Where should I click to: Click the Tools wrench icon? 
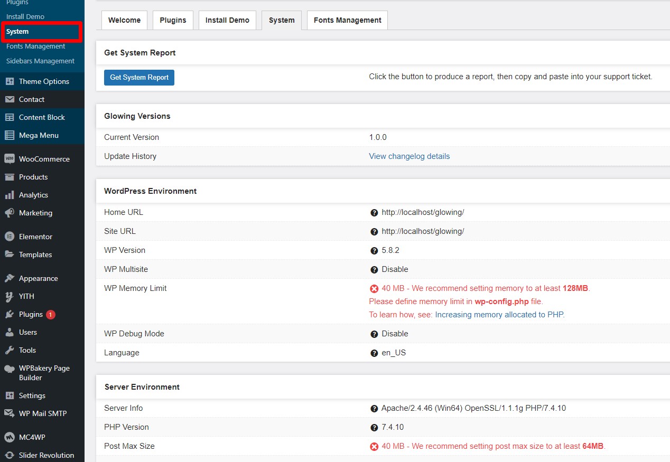10,350
